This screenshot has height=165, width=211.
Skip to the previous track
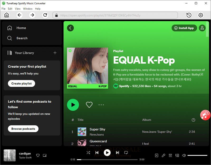point(97,153)
